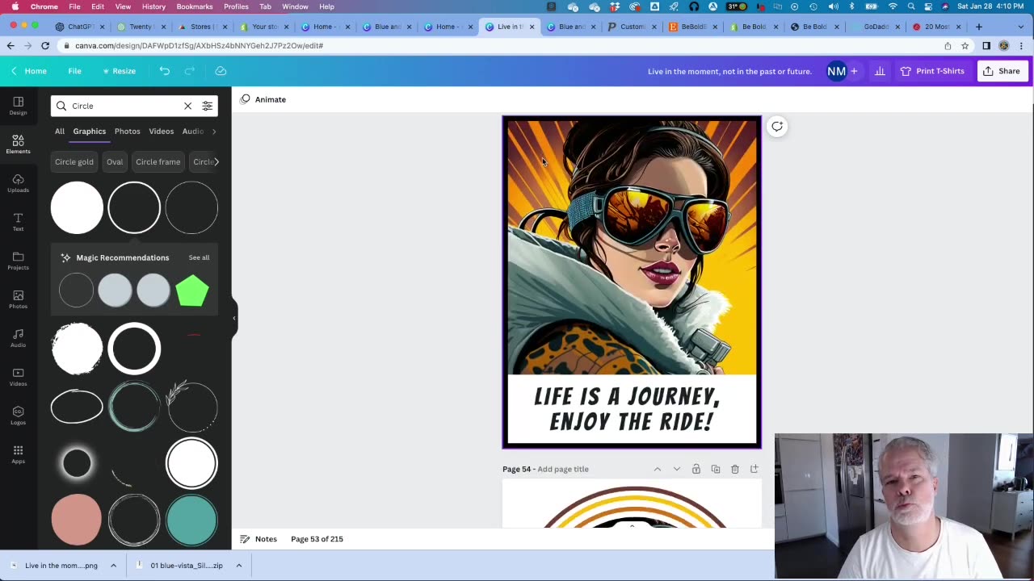Viewport: 1034px width, 581px height.
Task: Add a collaborator with plus icon
Action: pyautogui.click(x=854, y=71)
